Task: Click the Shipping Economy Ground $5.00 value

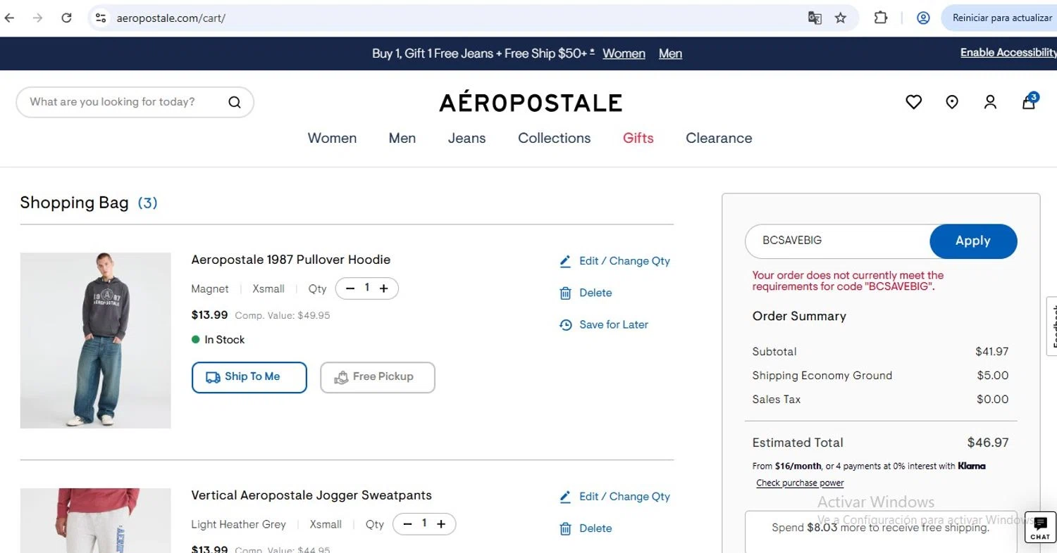Action: (993, 376)
